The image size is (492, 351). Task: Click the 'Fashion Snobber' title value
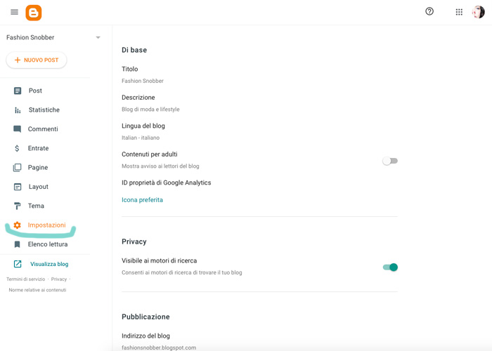pyautogui.click(x=143, y=81)
